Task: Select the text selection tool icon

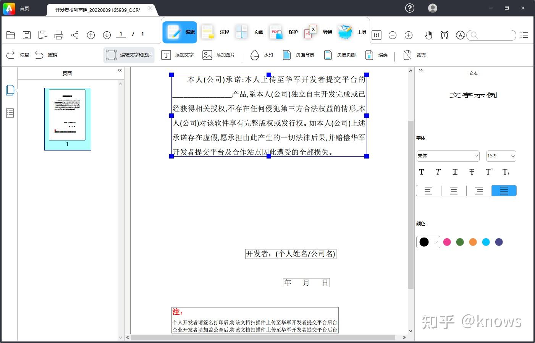Action: 444,35
